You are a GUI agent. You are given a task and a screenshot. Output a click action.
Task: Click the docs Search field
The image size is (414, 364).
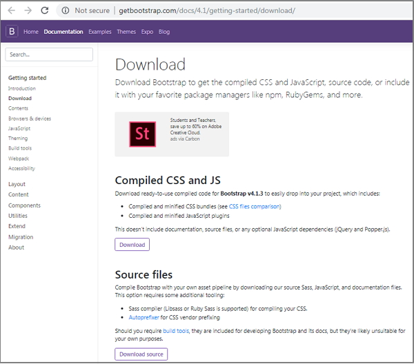49,54
